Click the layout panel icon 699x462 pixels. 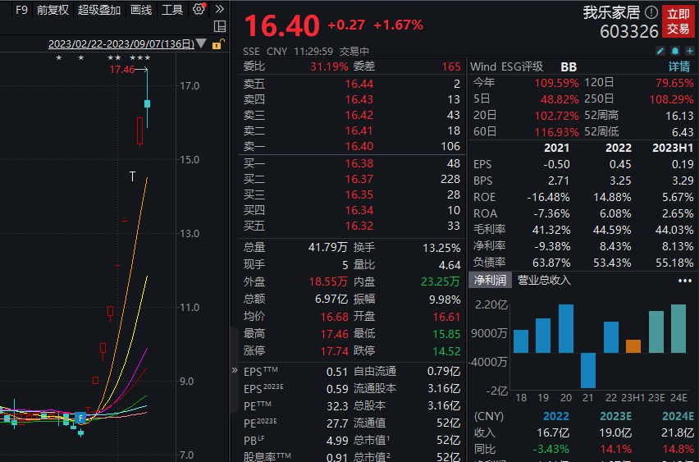219,26
